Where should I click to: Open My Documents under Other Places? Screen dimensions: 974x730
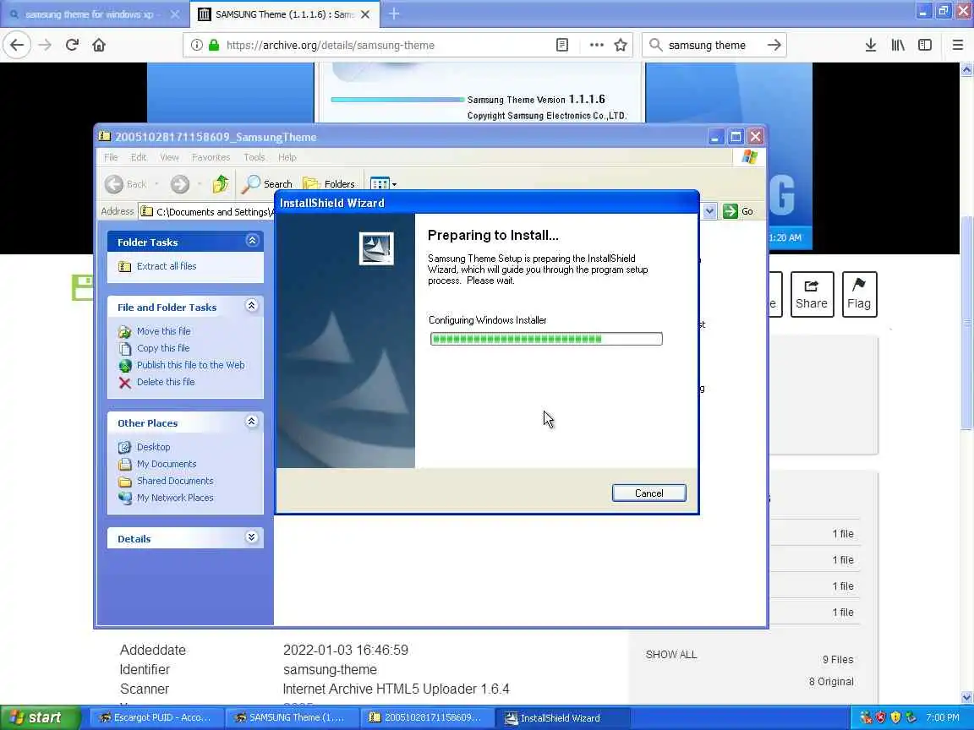(x=167, y=464)
